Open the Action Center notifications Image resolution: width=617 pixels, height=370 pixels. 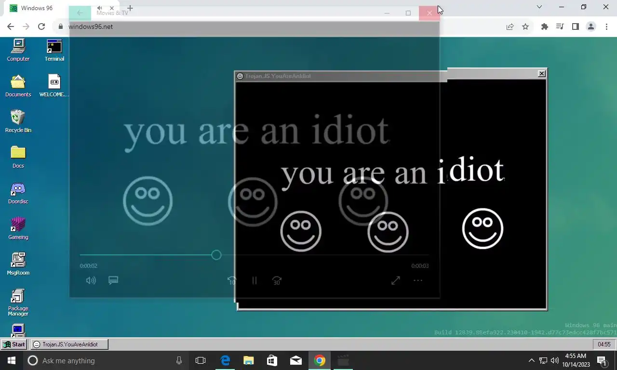(602, 360)
